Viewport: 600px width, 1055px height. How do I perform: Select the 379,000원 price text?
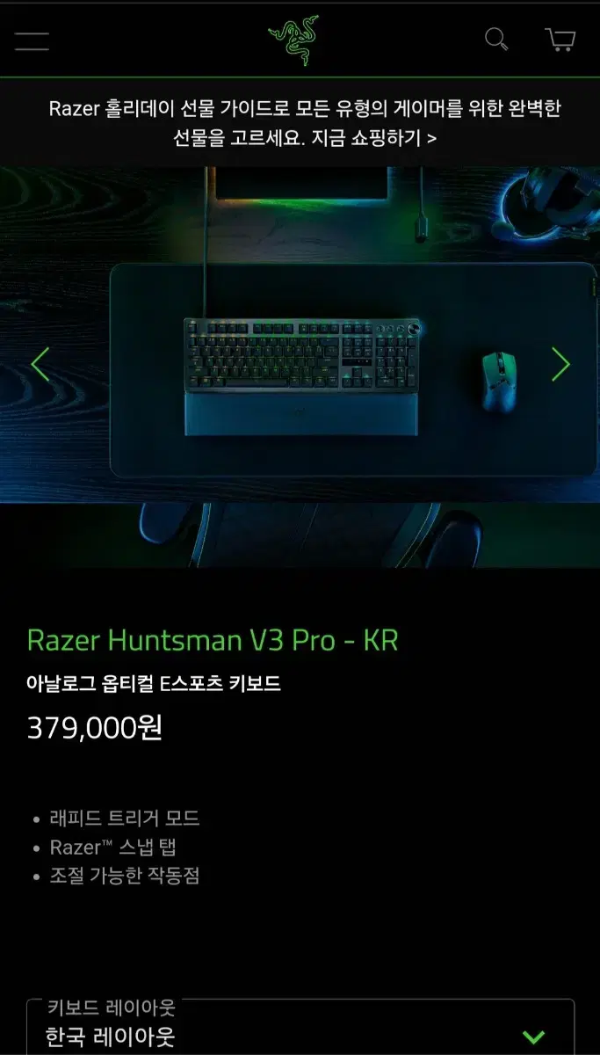coord(95,728)
